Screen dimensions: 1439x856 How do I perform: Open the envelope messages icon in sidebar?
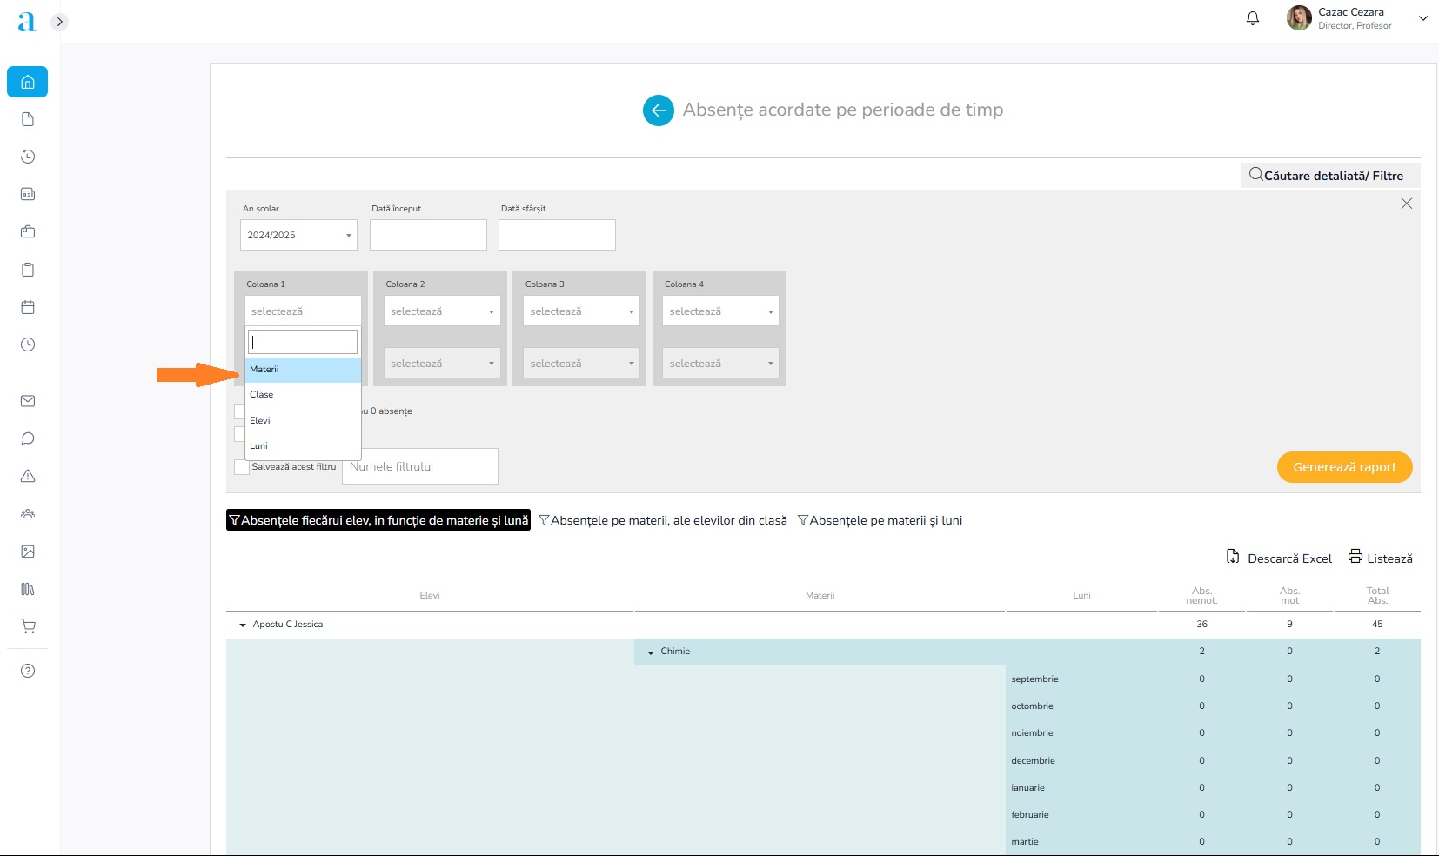[x=28, y=401]
